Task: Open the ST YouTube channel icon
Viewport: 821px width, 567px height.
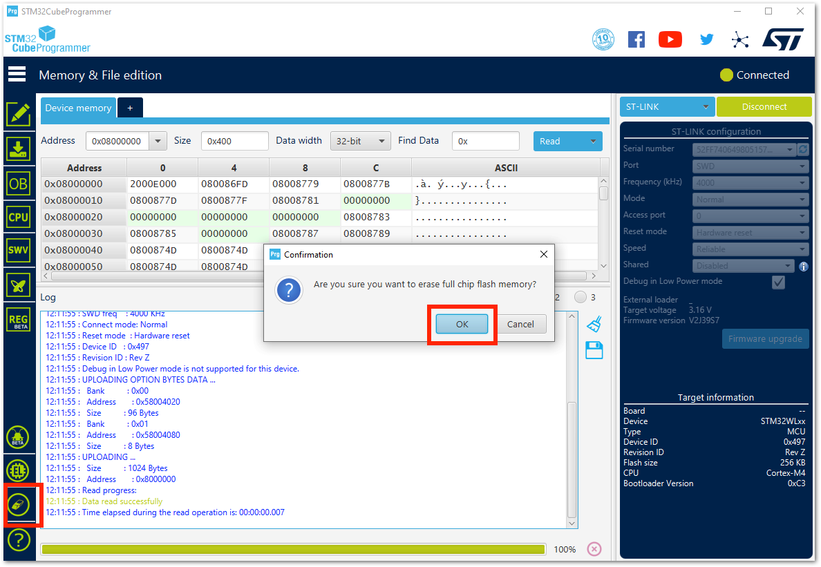Action: coord(670,39)
